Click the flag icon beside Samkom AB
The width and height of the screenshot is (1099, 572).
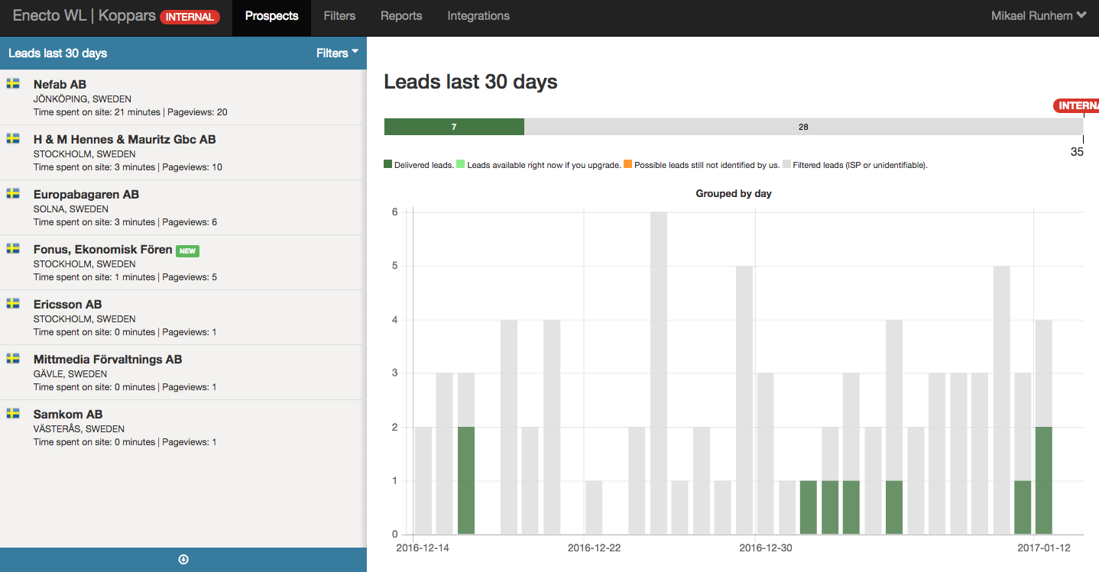(13, 413)
